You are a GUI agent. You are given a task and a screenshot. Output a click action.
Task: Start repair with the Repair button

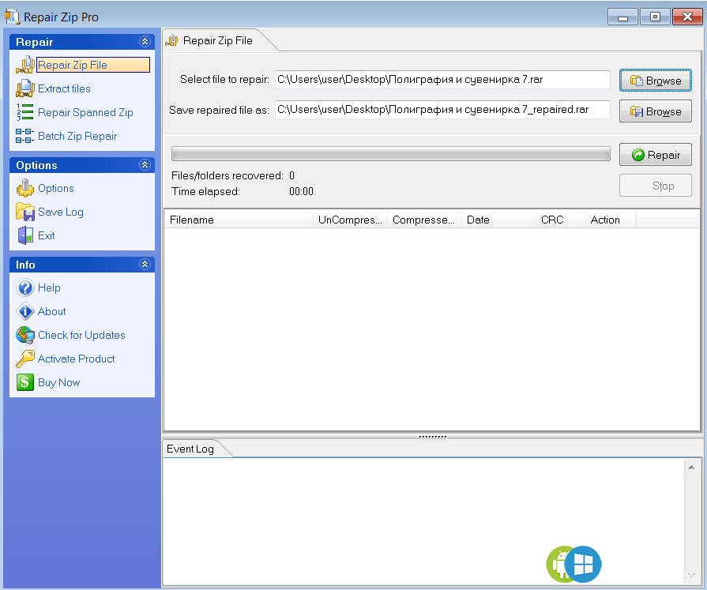pos(656,155)
